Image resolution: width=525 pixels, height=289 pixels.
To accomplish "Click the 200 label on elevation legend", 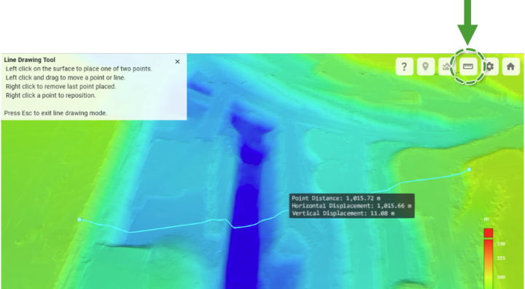I will (x=501, y=277).
